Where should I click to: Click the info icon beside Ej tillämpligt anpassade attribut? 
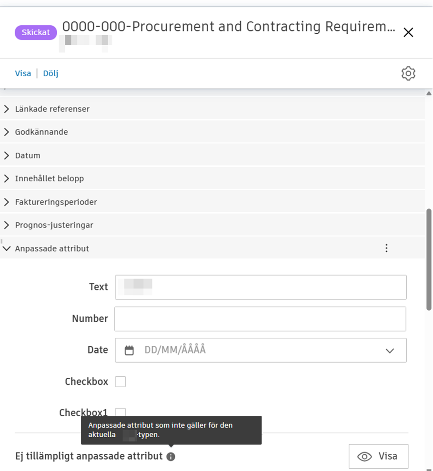point(171,456)
